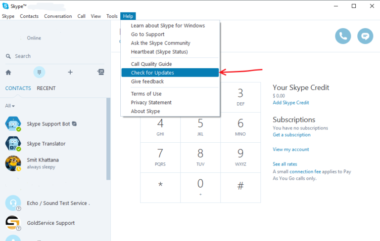The width and height of the screenshot is (380, 241).
Task: Click Echo / Sound Test Service avatar
Action: coord(13,203)
